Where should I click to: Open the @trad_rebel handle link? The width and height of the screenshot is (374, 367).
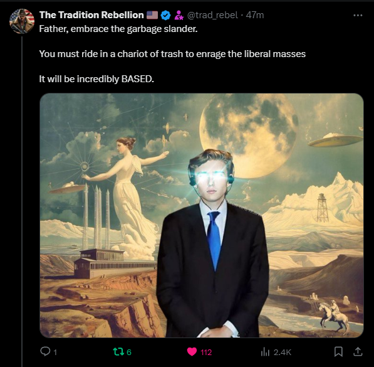pyautogui.click(x=212, y=15)
